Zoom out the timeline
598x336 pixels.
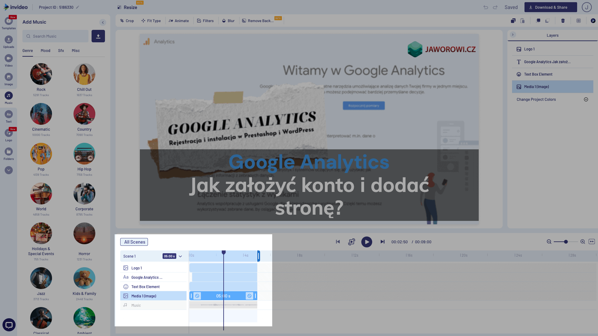tap(549, 242)
